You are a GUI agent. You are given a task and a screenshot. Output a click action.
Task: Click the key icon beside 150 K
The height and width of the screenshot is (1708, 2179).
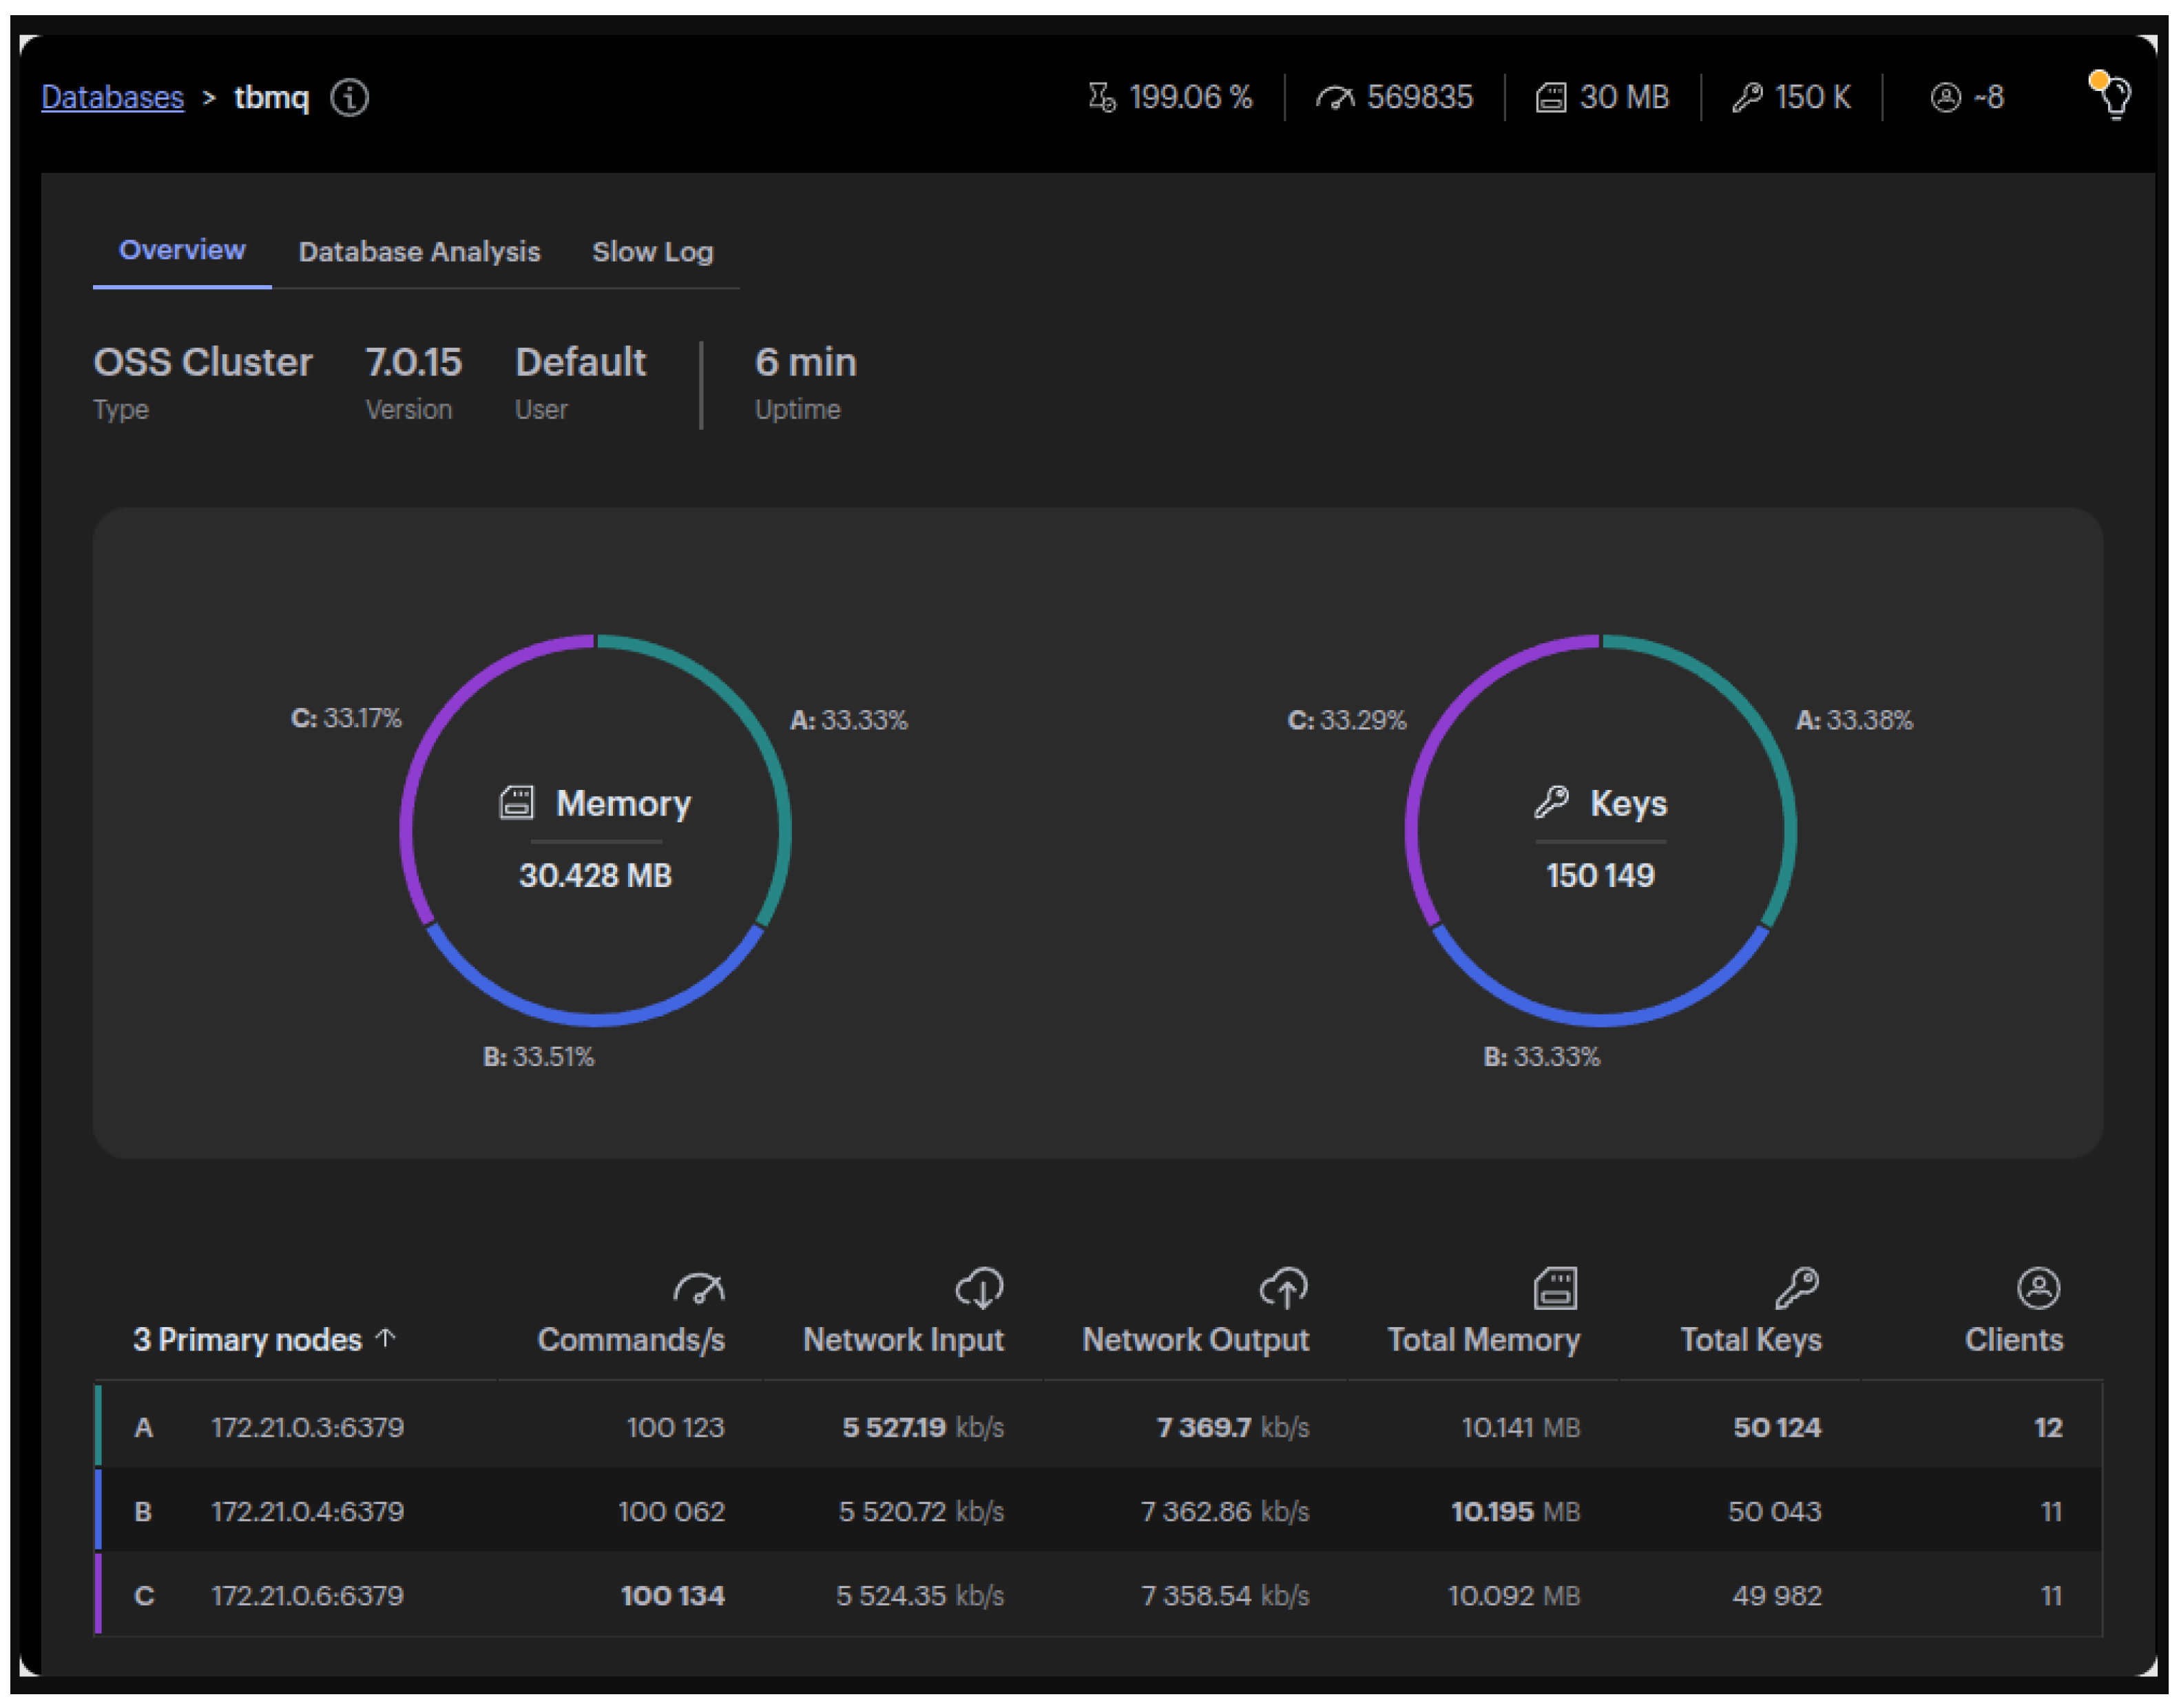pos(1747,98)
